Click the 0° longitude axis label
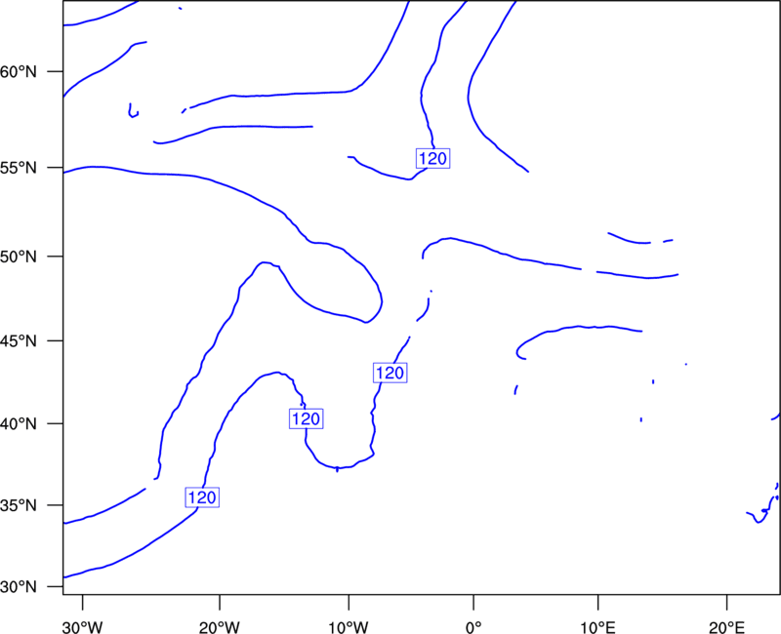The image size is (781, 634). 473,627
